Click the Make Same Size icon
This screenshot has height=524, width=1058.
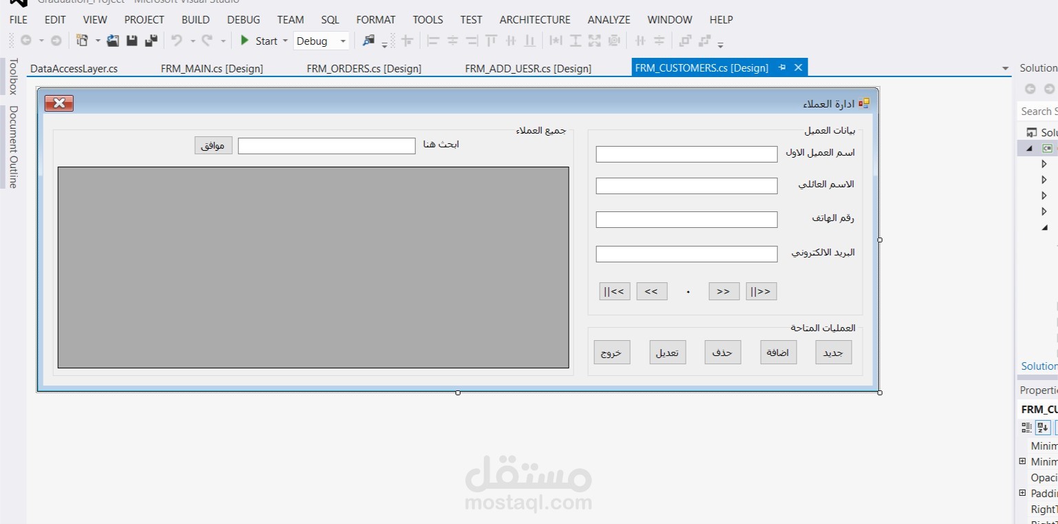tap(595, 41)
